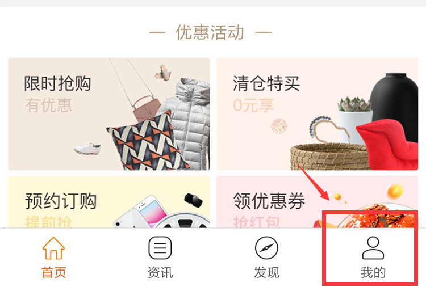Tap the 优惠活动 section heading
The height and width of the screenshot is (287, 426).
click(210, 32)
